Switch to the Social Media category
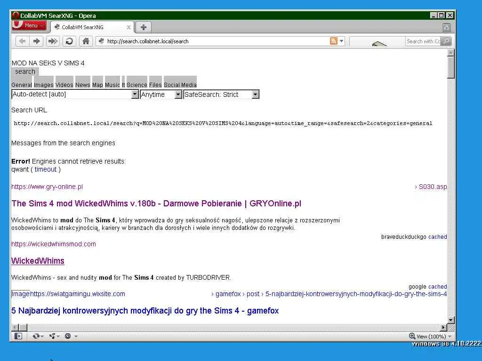Screen dimensions: 482x361 (x=180, y=85)
